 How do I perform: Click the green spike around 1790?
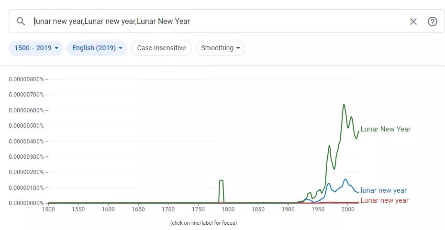click(x=222, y=180)
